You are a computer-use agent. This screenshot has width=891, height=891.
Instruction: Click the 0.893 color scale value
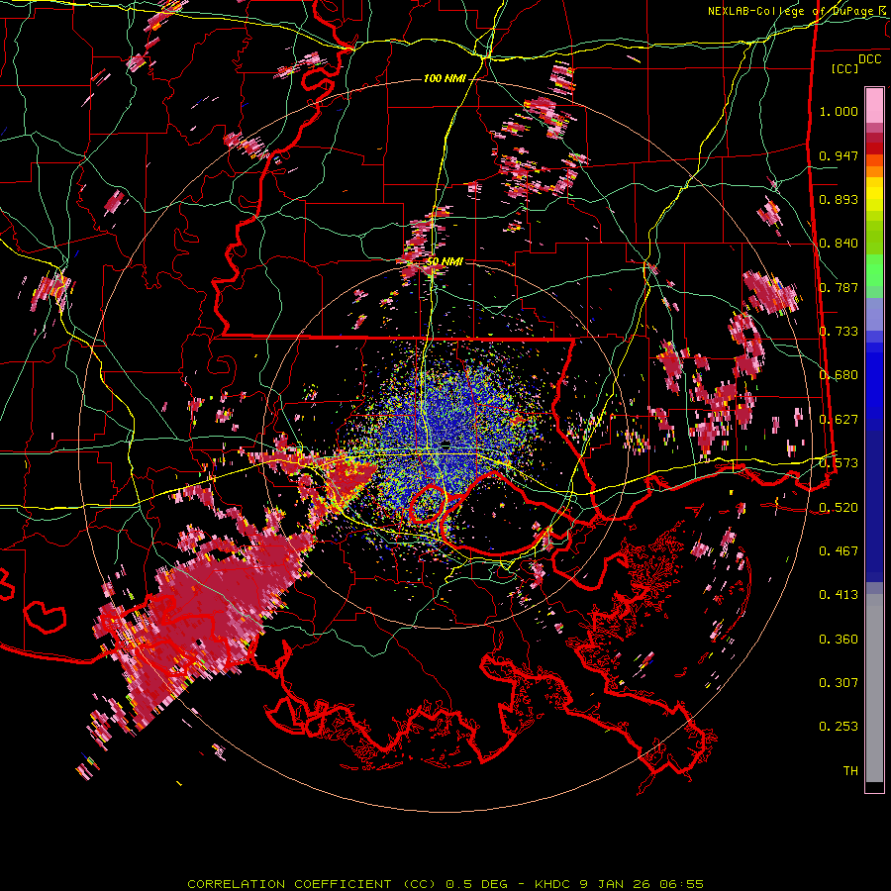[x=839, y=199]
